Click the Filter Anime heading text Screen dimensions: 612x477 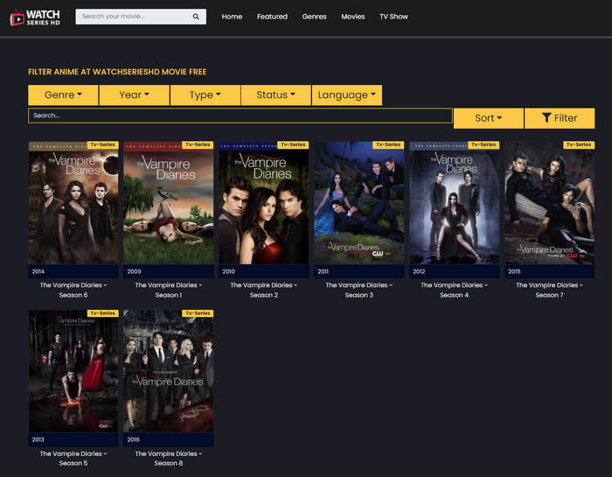117,72
